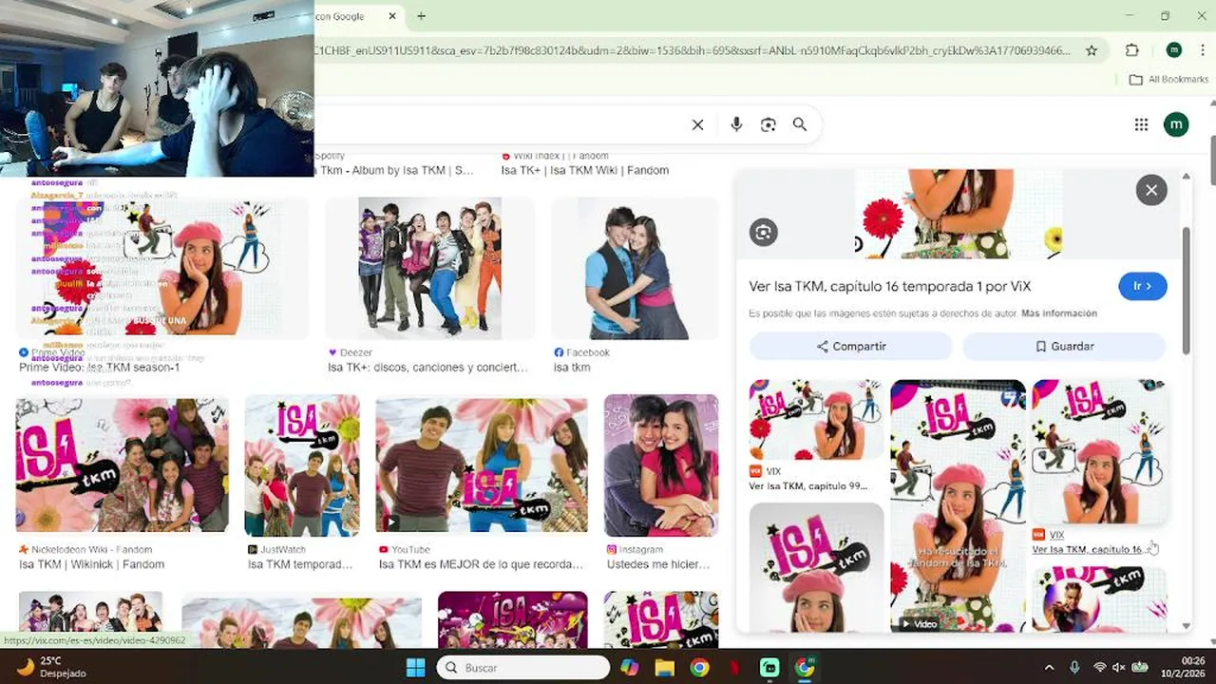Click the Buscar taskbar search box
The height and width of the screenshot is (684, 1216).
522,668
